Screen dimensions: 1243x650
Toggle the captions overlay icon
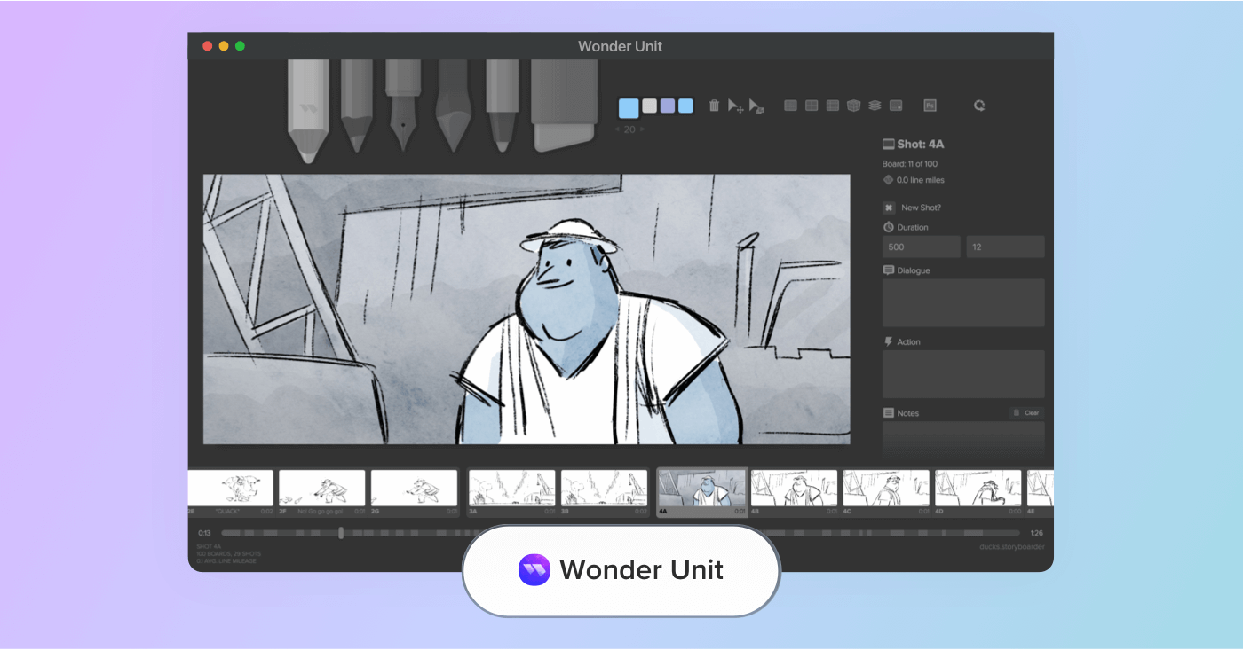click(x=896, y=105)
